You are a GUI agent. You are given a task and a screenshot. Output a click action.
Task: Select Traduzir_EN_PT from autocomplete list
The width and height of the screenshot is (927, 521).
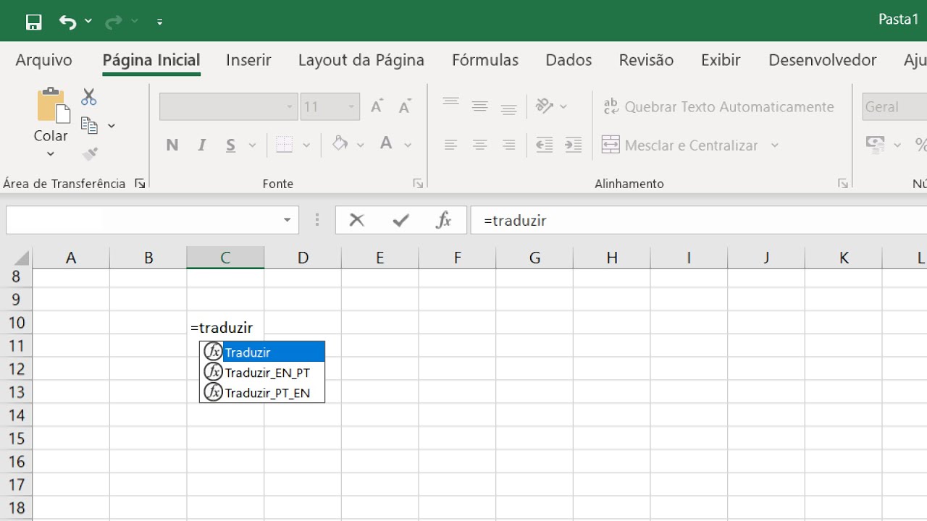(267, 373)
